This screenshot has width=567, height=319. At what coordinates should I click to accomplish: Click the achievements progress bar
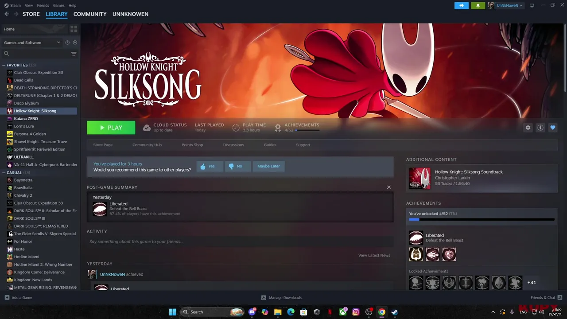tap(482, 219)
